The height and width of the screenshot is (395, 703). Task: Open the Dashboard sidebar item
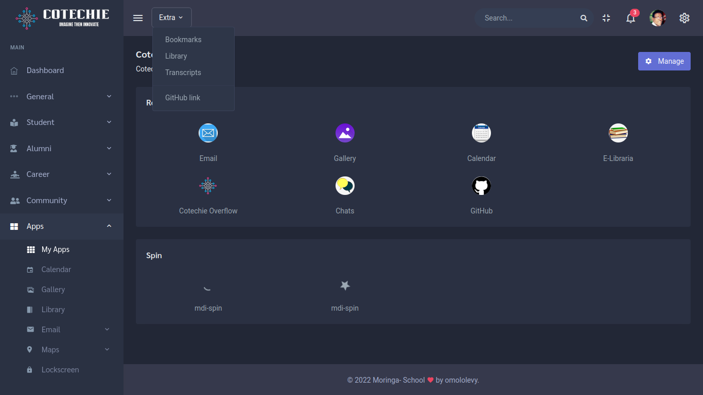tap(62, 70)
